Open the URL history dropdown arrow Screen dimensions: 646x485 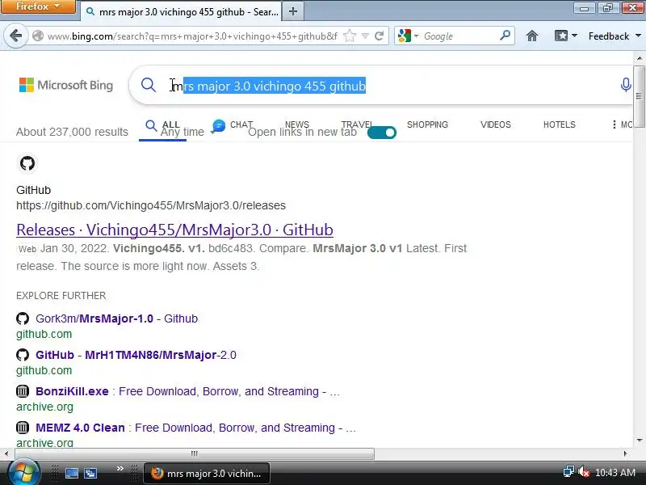(x=365, y=36)
